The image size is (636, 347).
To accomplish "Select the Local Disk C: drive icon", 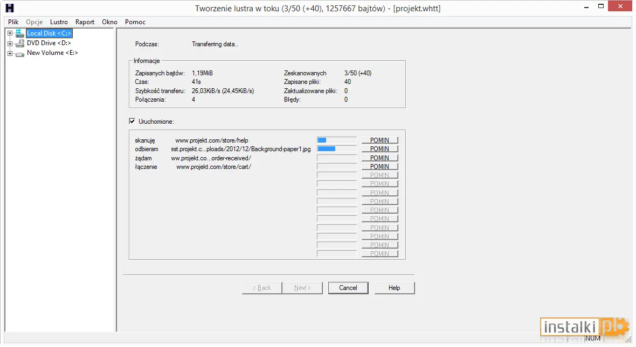I will tap(20, 33).
